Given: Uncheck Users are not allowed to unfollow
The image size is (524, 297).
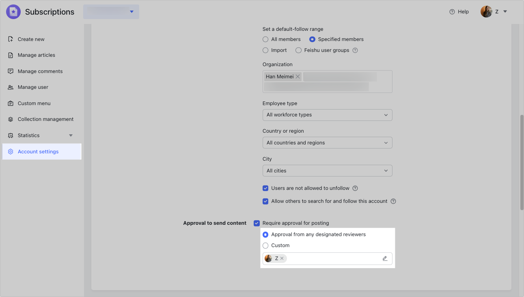Looking at the screenshot, I should pos(265,188).
